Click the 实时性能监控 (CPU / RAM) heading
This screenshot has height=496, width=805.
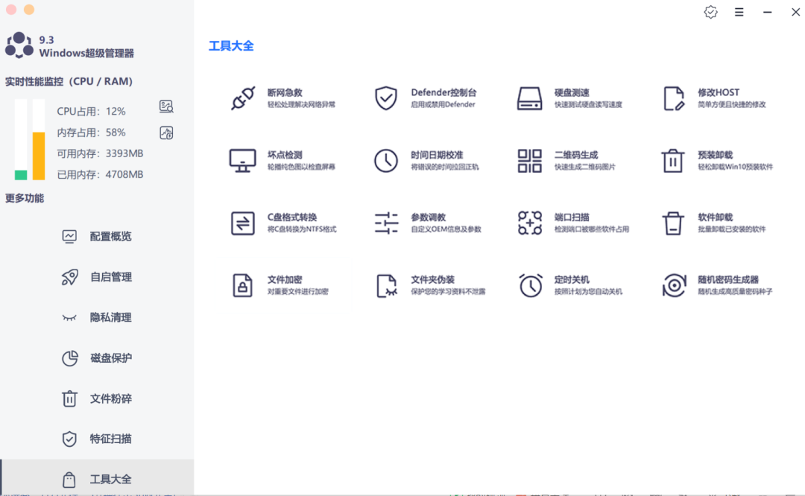point(69,81)
